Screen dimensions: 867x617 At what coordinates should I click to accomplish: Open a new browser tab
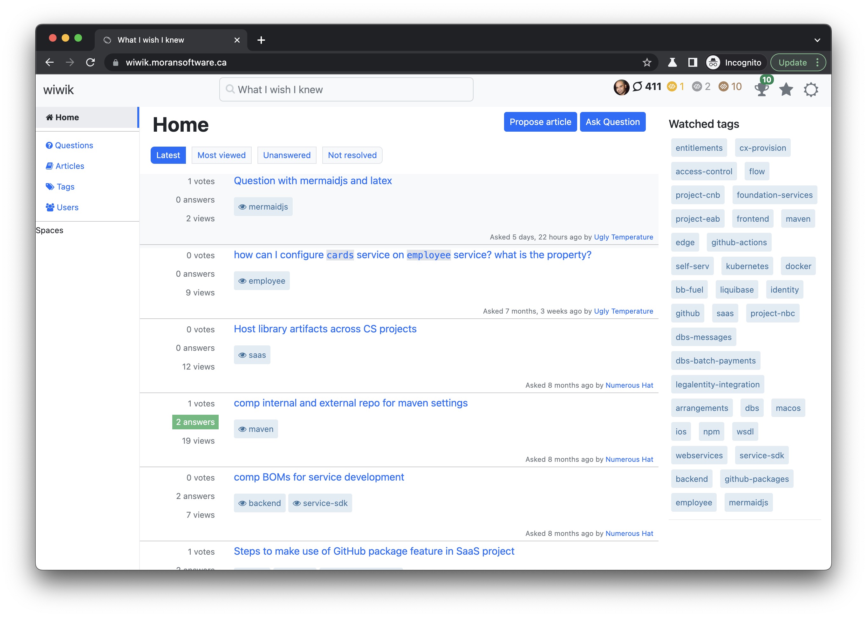[x=261, y=40]
